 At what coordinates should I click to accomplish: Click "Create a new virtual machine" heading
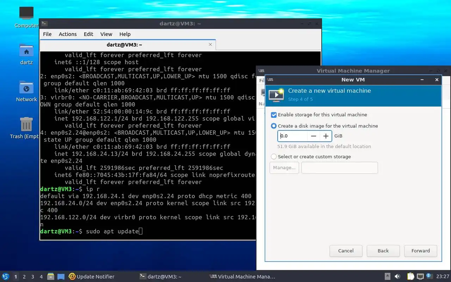pyautogui.click(x=329, y=91)
